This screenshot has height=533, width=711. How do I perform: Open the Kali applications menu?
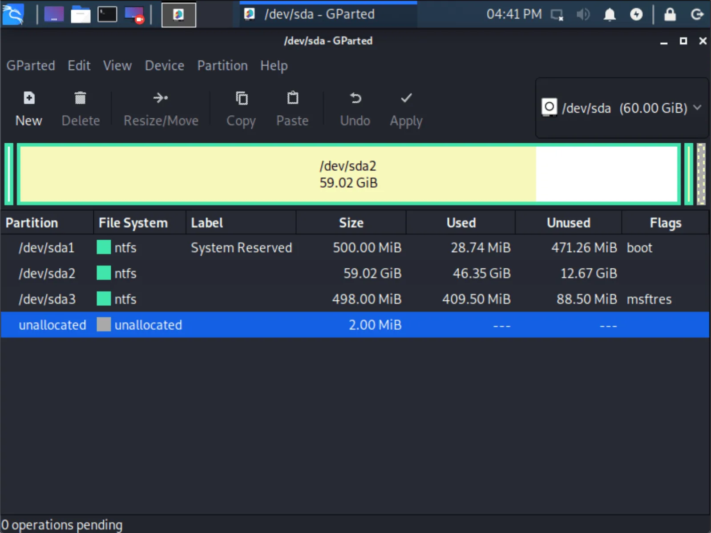tap(13, 15)
